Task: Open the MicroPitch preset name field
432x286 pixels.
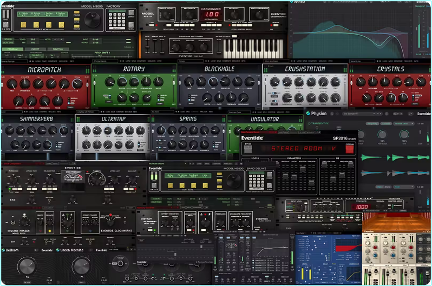Action: [14, 61]
